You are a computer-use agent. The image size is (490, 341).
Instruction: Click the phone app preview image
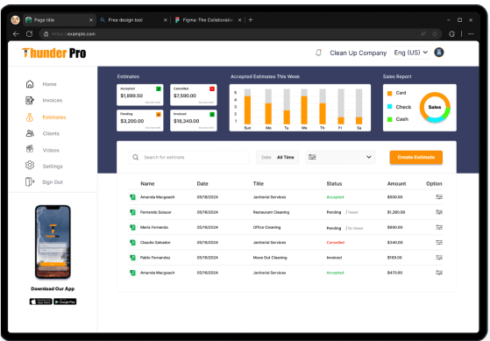[x=53, y=242]
